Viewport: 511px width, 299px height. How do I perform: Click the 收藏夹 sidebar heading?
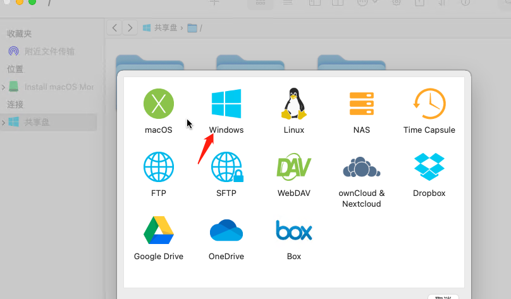click(x=19, y=34)
